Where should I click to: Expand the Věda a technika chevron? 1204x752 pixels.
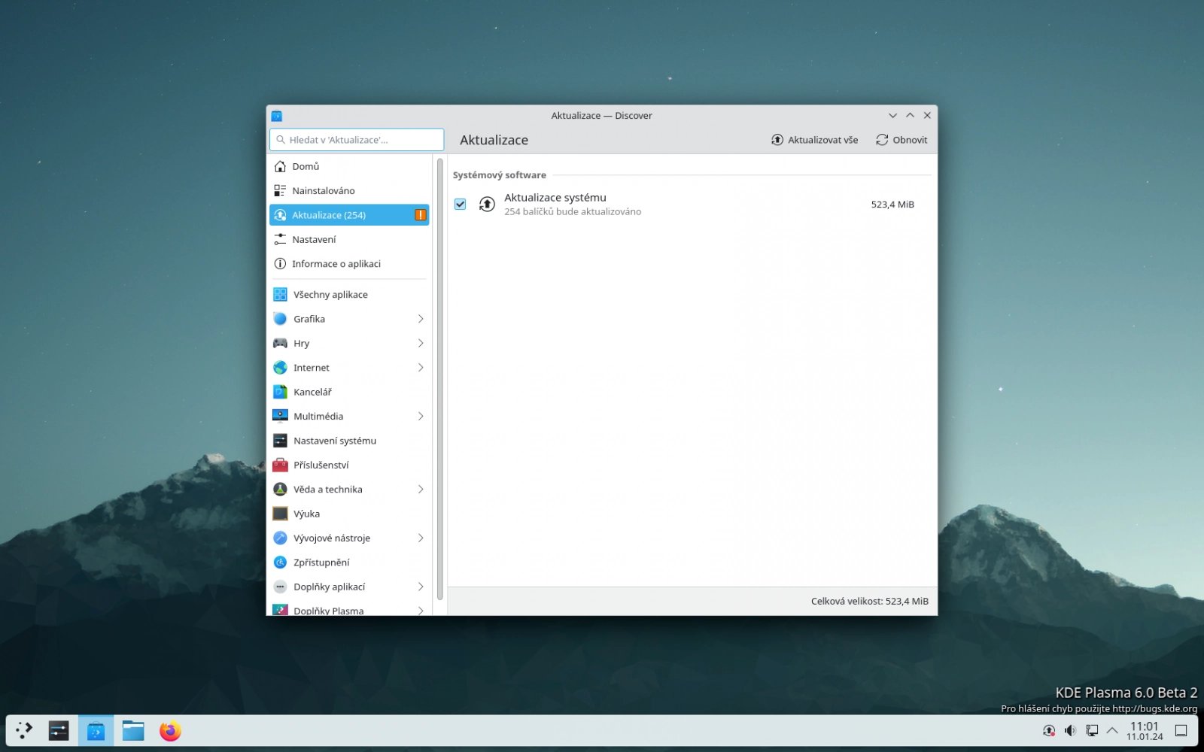point(421,490)
